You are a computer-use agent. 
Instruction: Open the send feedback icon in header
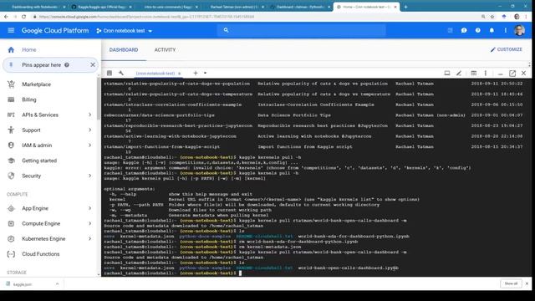(x=464, y=30)
